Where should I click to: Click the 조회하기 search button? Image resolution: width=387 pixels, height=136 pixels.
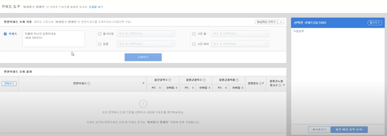143,57
